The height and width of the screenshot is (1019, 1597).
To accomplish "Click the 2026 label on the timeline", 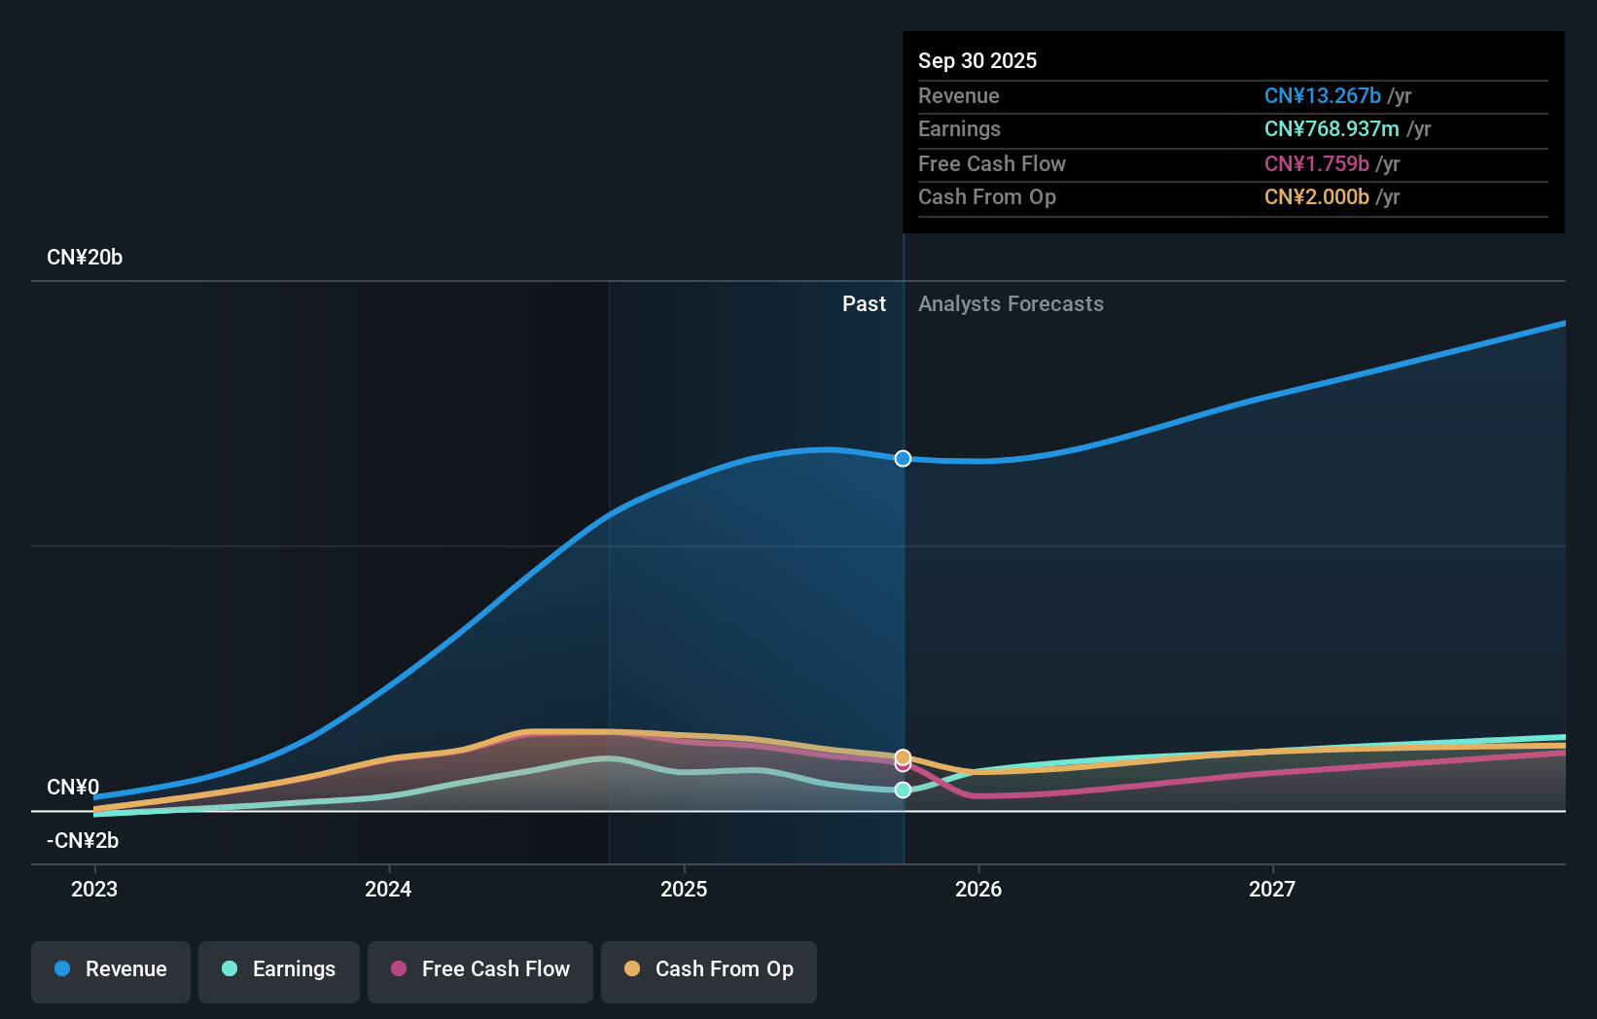I will (979, 889).
